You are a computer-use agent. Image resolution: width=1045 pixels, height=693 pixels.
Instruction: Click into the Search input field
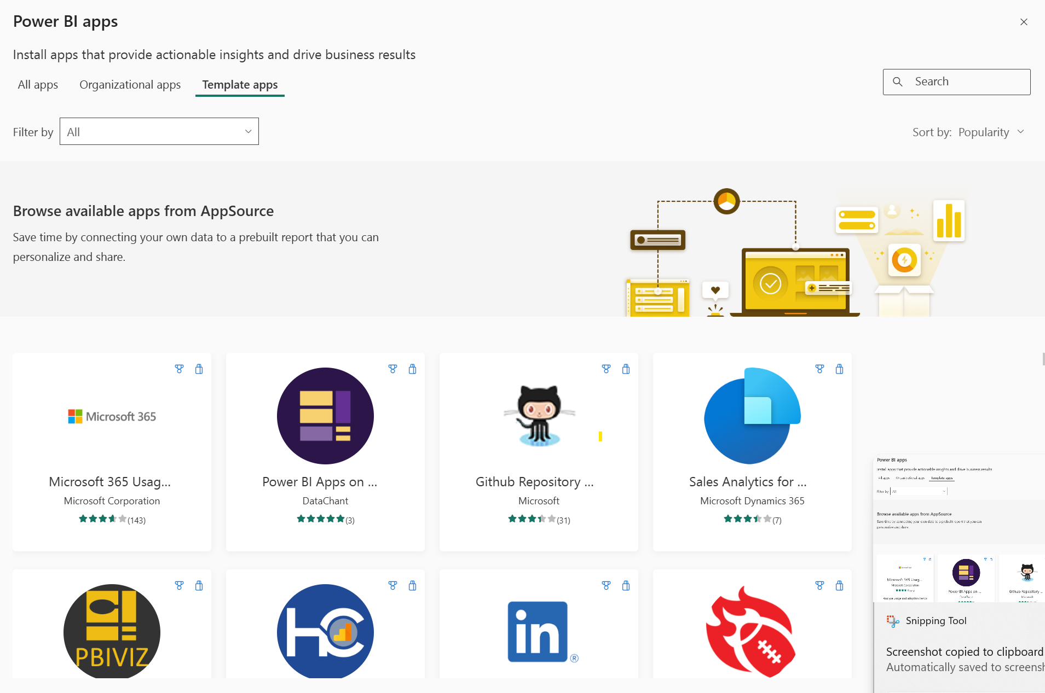(956, 81)
